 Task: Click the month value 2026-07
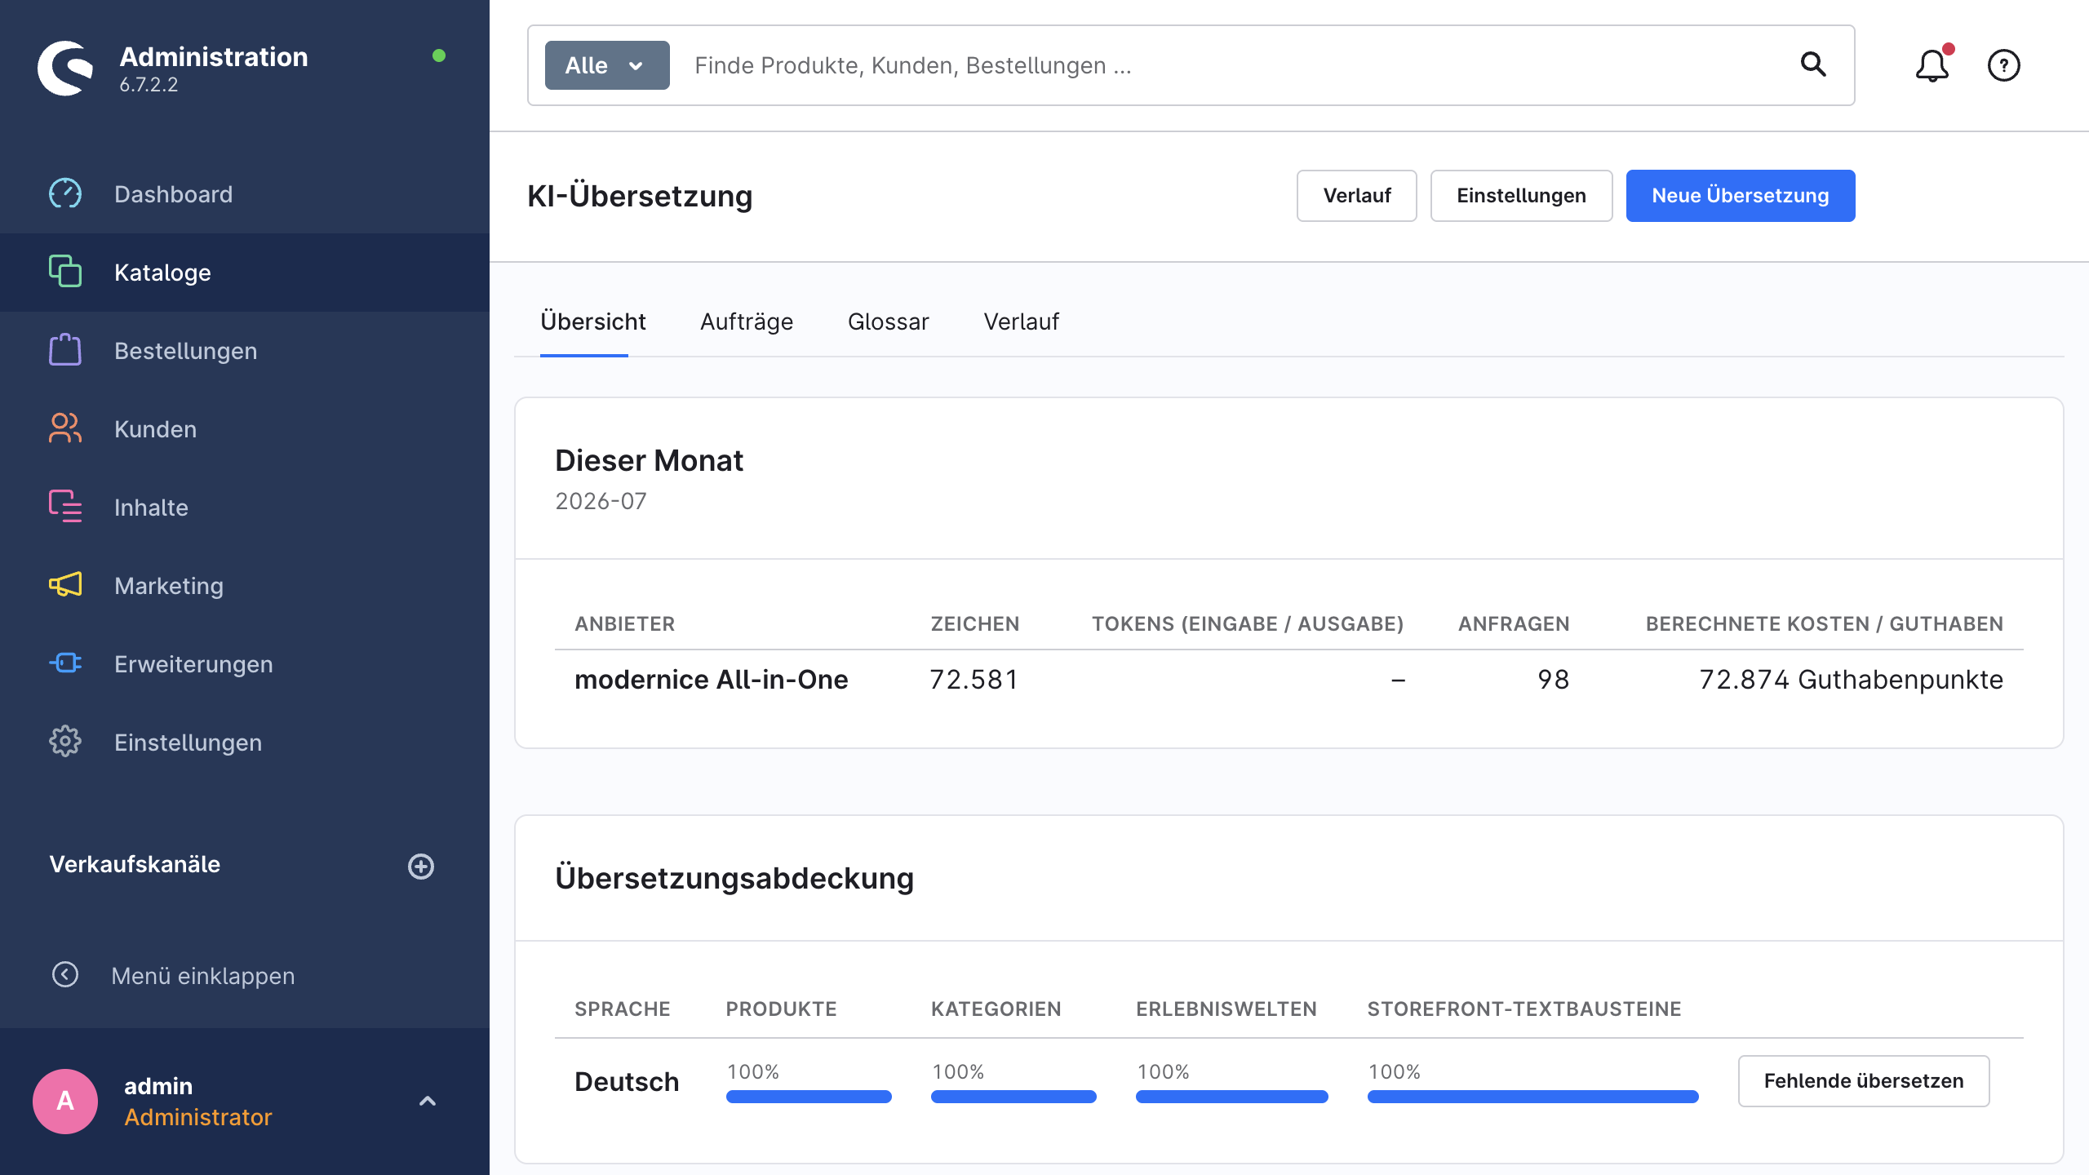601,501
